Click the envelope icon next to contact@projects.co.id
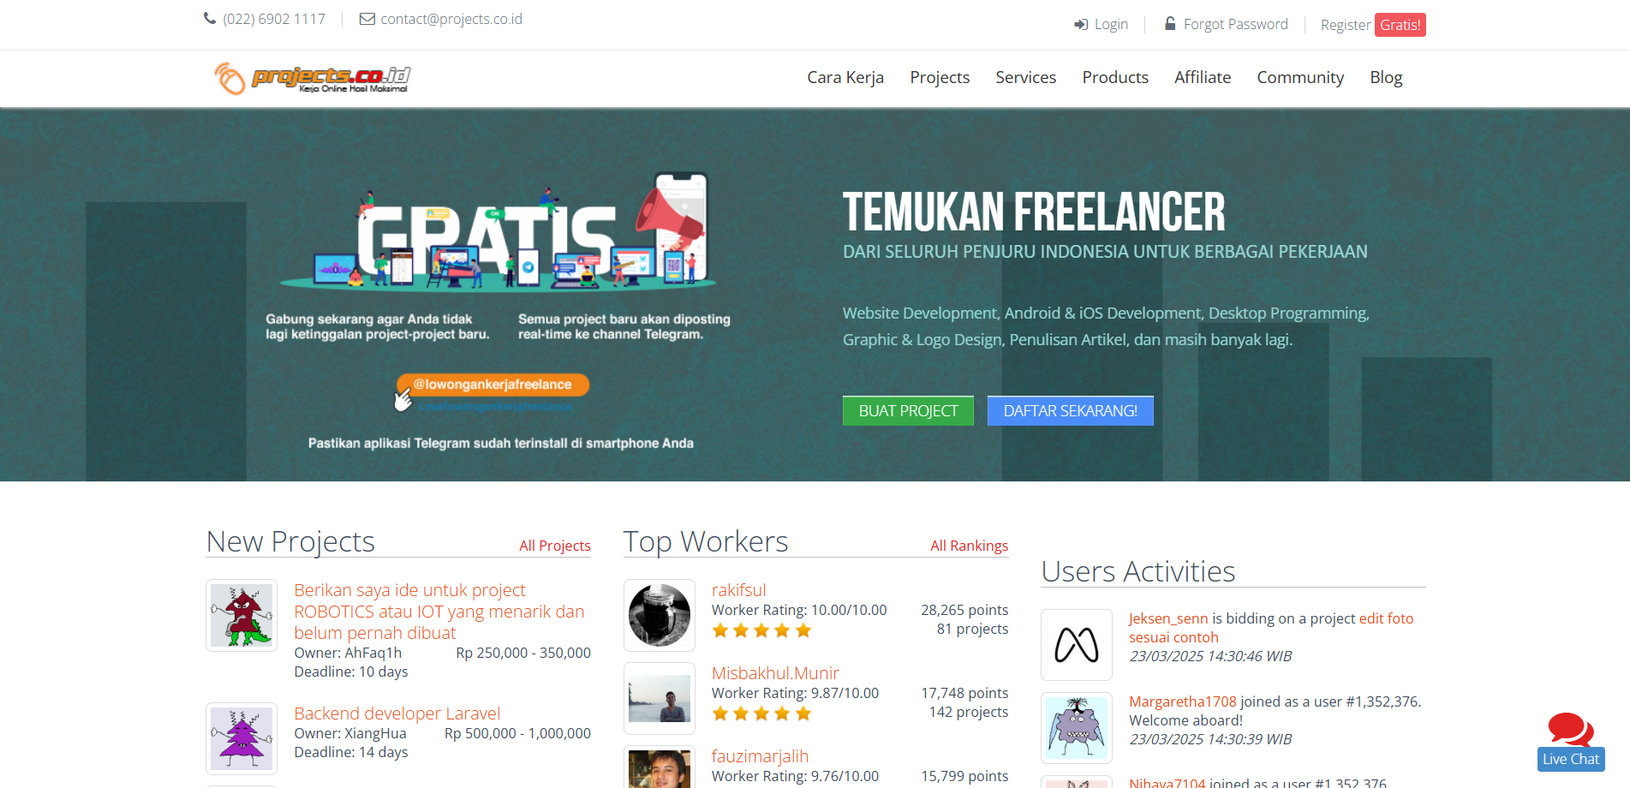Image resolution: width=1630 pixels, height=788 pixels. (367, 18)
